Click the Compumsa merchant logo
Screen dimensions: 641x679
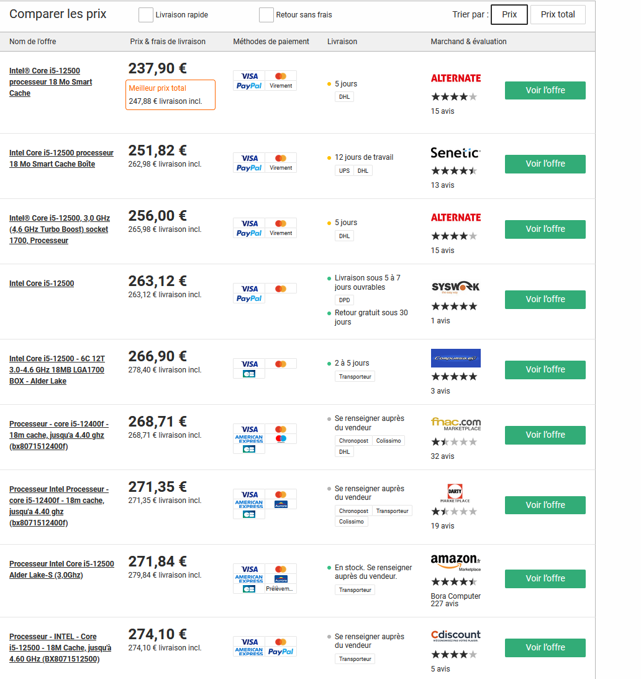point(455,358)
